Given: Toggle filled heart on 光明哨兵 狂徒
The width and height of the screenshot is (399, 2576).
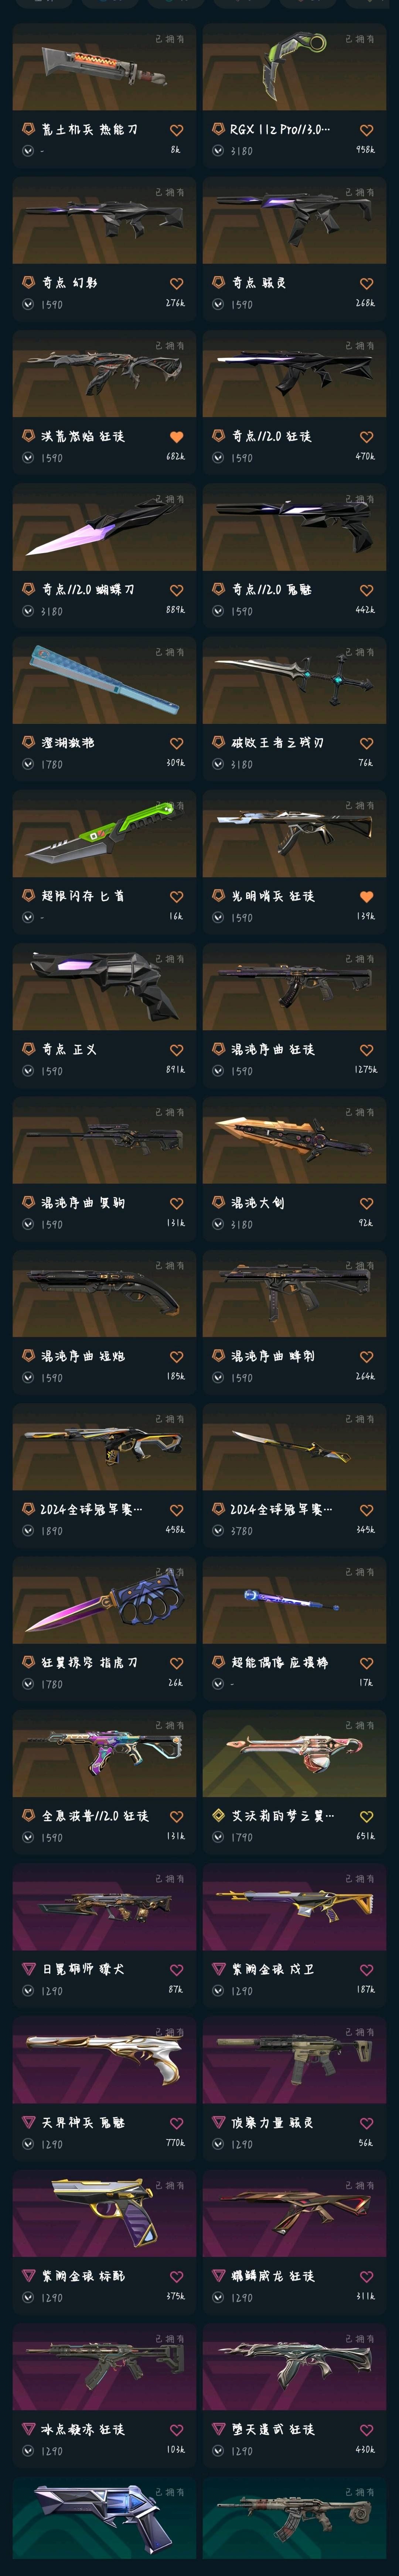Looking at the screenshot, I should click(366, 897).
